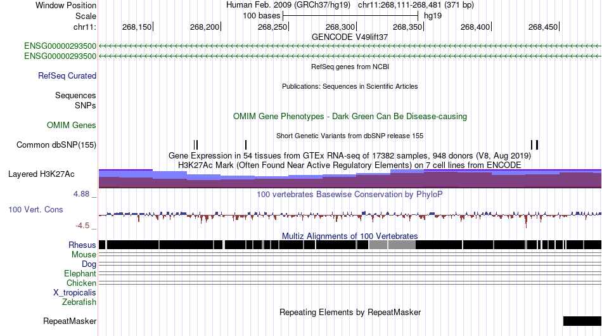Select the Zebrafish alignment label

[79, 302]
